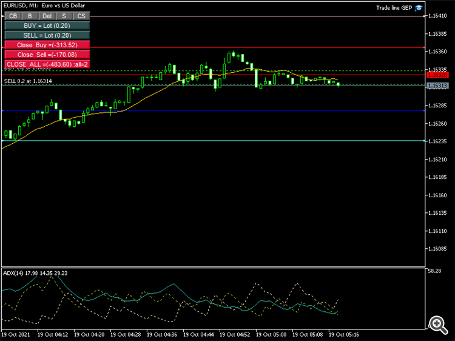This screenshot has width=455, height=341.
Task: Click the 1.16210 price scale label
Action: click(437, 160)
